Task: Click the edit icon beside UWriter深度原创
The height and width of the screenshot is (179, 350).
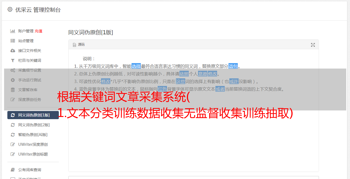Action: click(13, 144)
